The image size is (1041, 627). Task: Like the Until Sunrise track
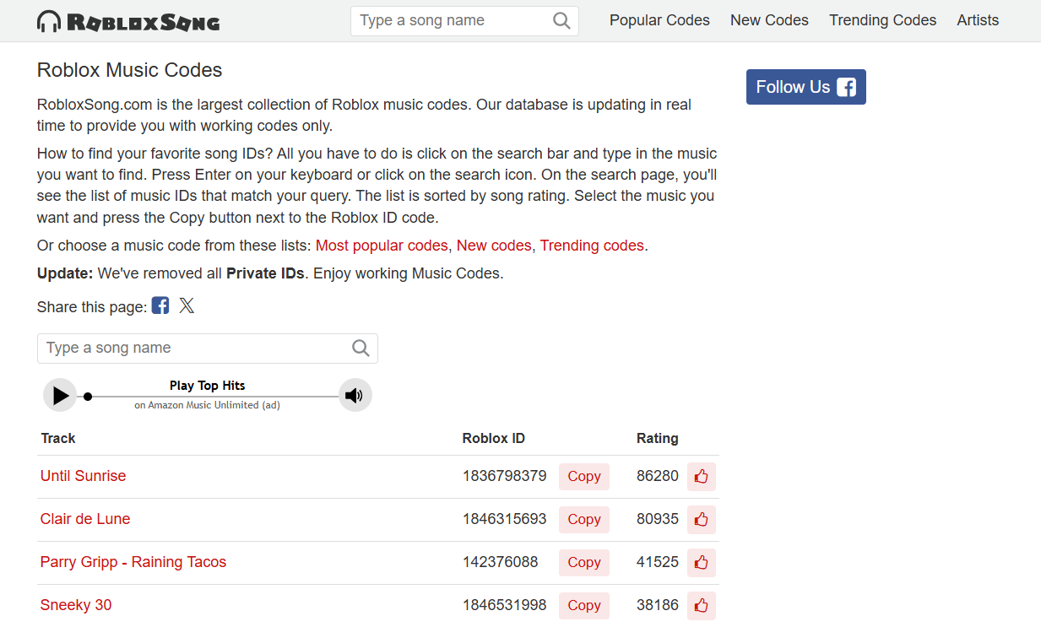(701, 477)
